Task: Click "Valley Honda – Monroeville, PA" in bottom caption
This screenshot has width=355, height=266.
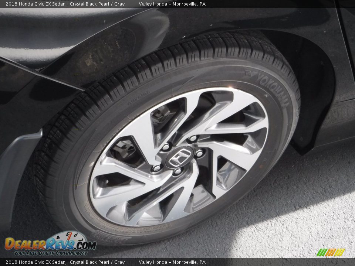Action: click(172, 262)
